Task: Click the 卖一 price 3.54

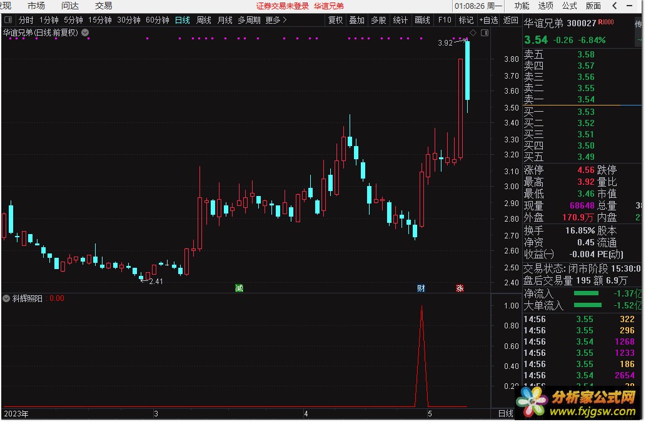Action: 585,99
